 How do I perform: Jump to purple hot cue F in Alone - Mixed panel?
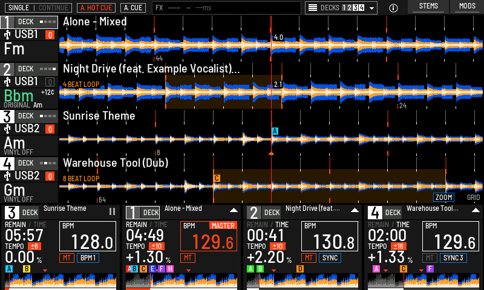(x=162, y=269)
